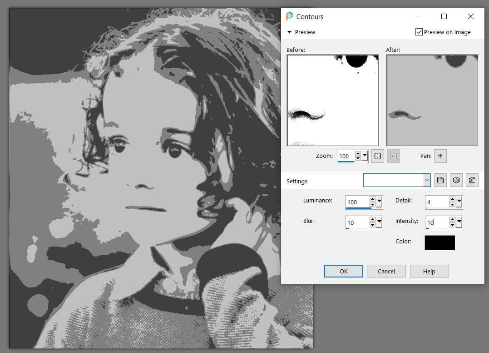Screen dimensions: 489x353
Task: Decrease the Intensity value with down arrow
Action: tap(452, 225)
